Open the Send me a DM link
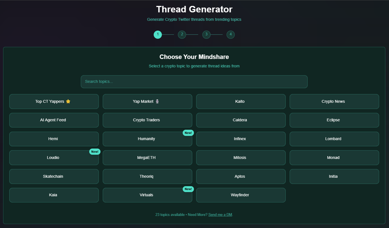The image size is (389, 228). pyautogui.click(x=220, y=215)
